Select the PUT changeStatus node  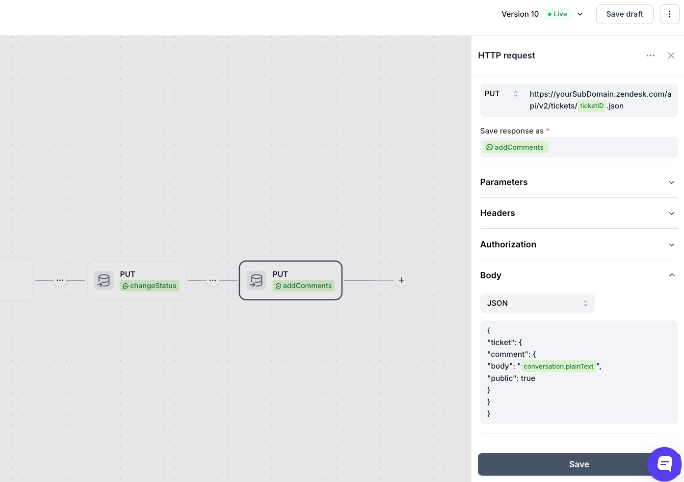(136, 280)
